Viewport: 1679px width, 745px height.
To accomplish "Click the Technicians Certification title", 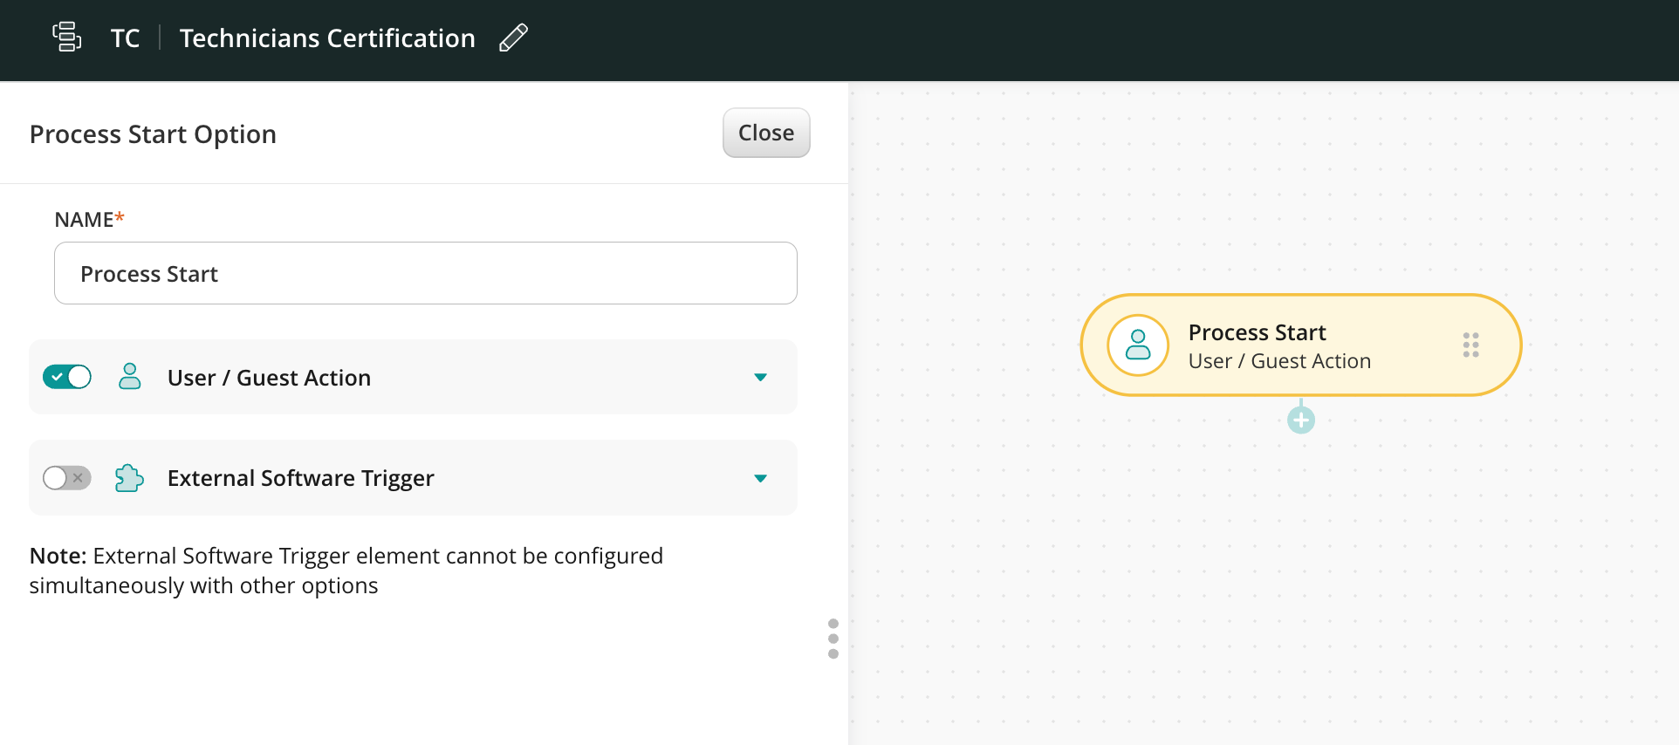I will pos(327,38).
